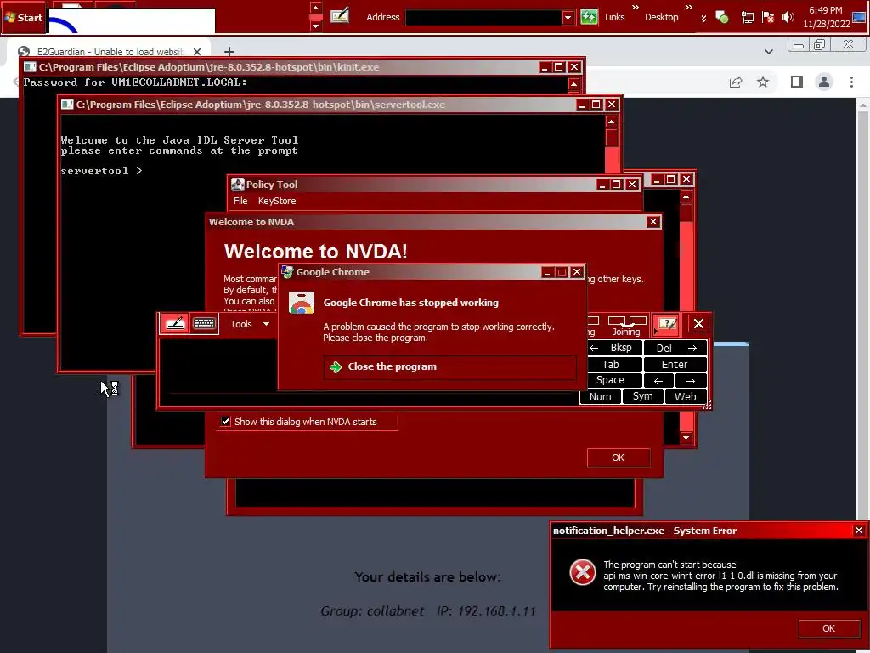Expand the Address bar dropdown
Viewport: 870px width, 653px height.
tap(568, 17)
